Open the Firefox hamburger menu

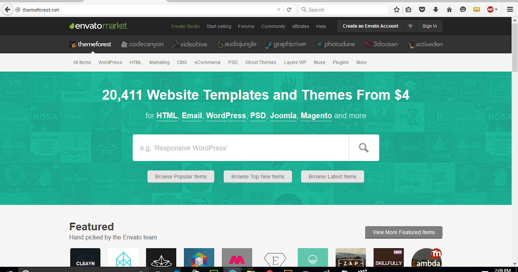tap(510, 9)
